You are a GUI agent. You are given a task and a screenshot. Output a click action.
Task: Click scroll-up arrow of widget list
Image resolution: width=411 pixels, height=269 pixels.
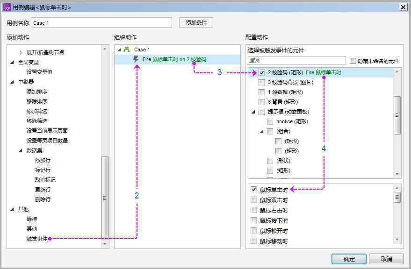pyautogui.click(x=397, y=71)
